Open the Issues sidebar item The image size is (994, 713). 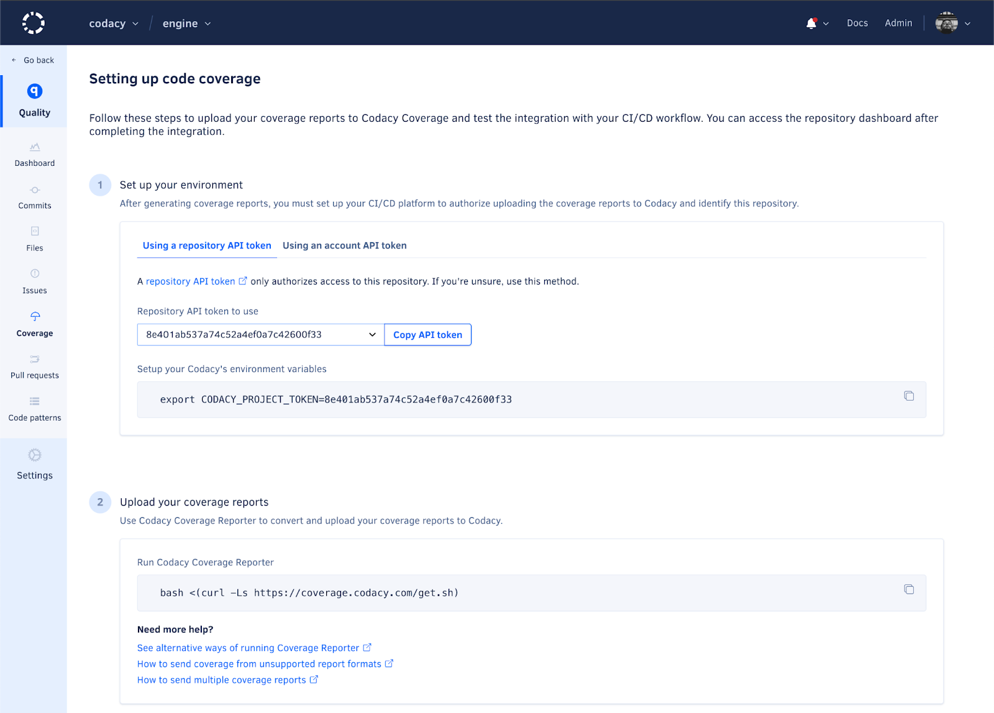pos(35,282)
